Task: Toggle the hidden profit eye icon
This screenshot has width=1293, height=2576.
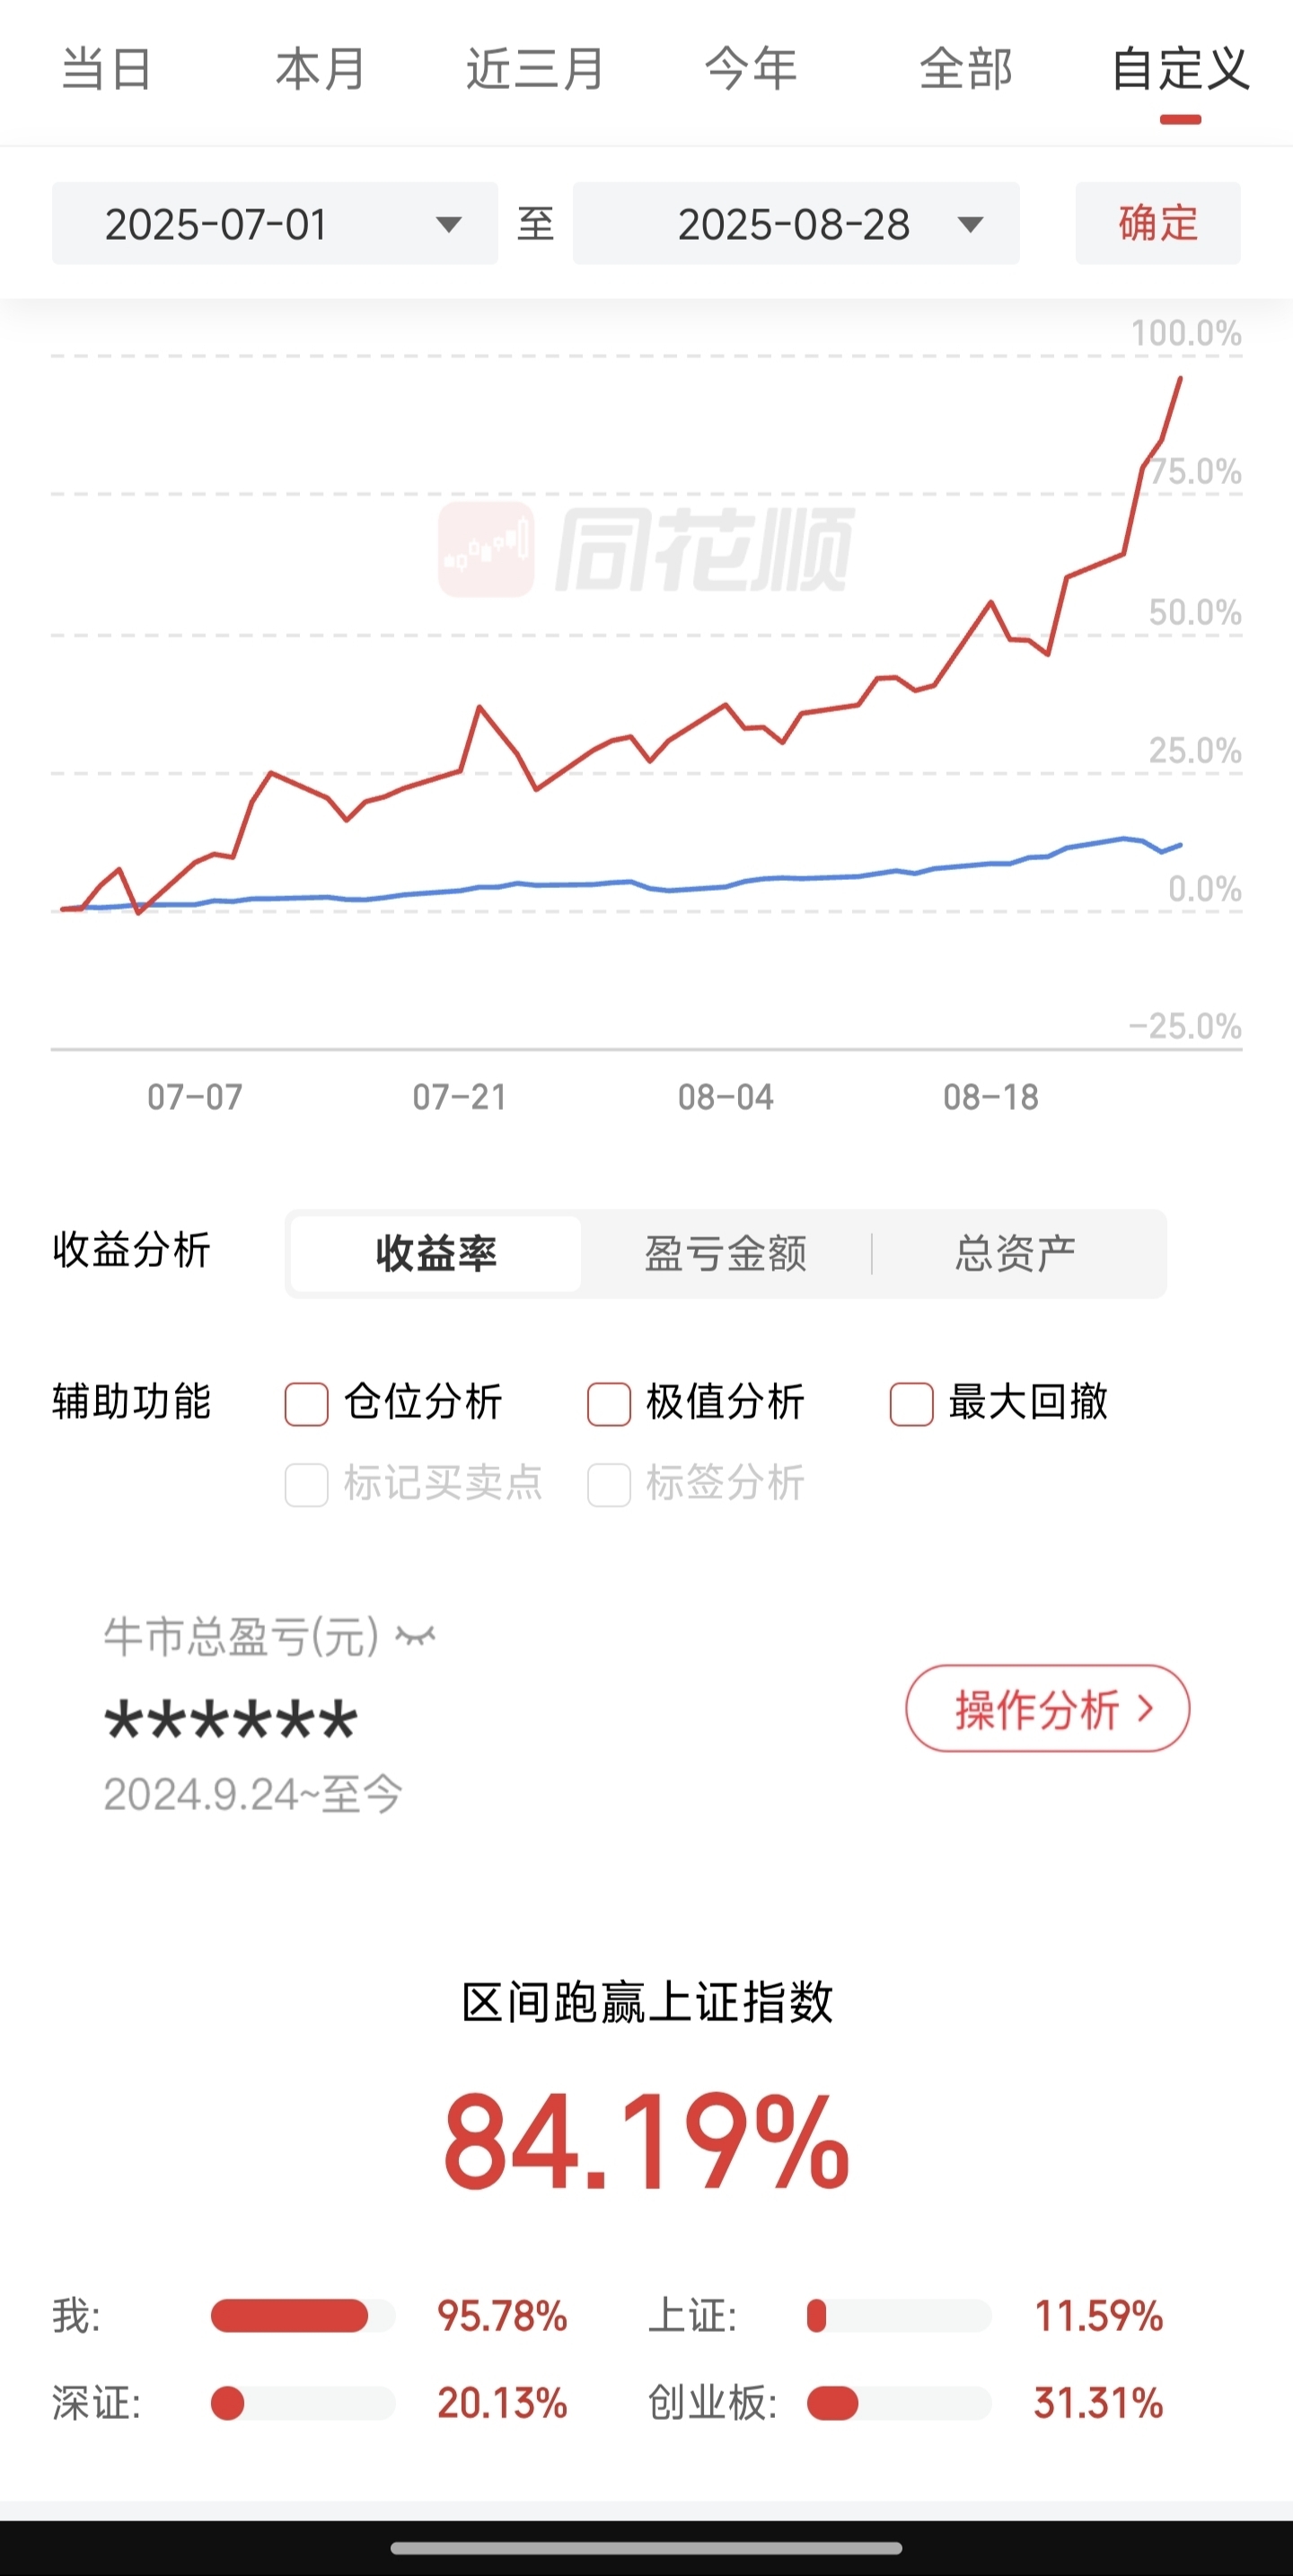Action: [x=416, y=1637]
